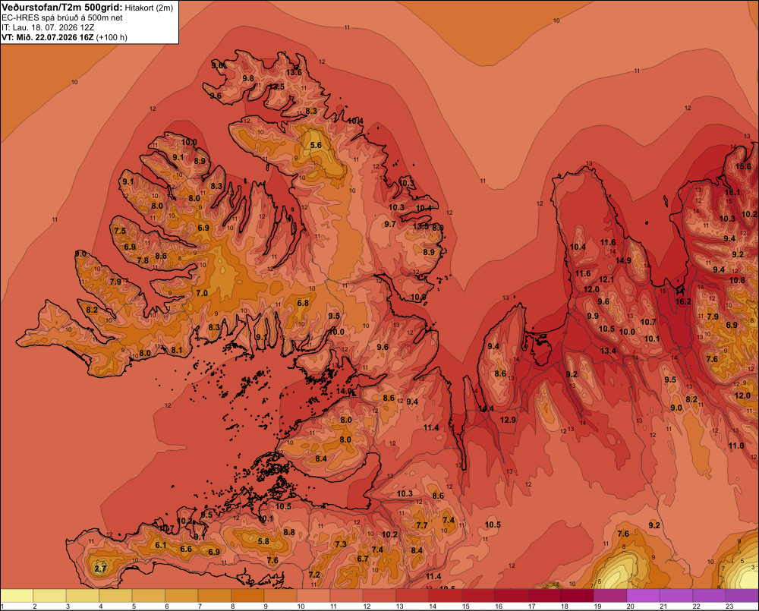Click the temperature value 14.9
The height and width of the screenshot is (611, 759).
tap(623, 260)
